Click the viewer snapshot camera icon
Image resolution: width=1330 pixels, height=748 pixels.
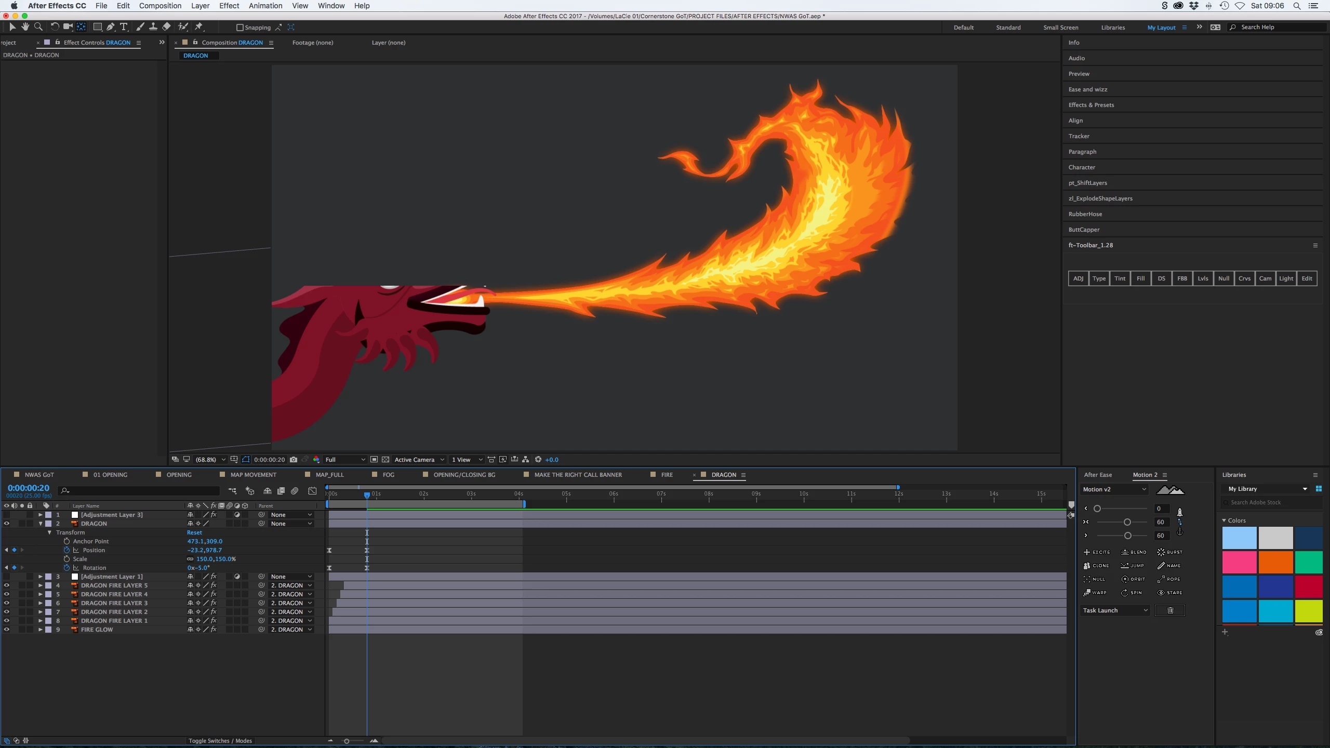point(294,460)
